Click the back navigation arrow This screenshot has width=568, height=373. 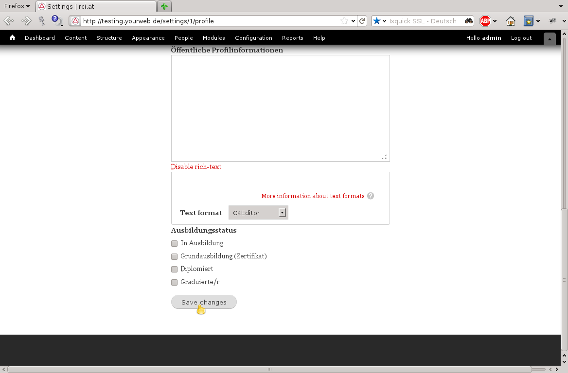[8, 21]
